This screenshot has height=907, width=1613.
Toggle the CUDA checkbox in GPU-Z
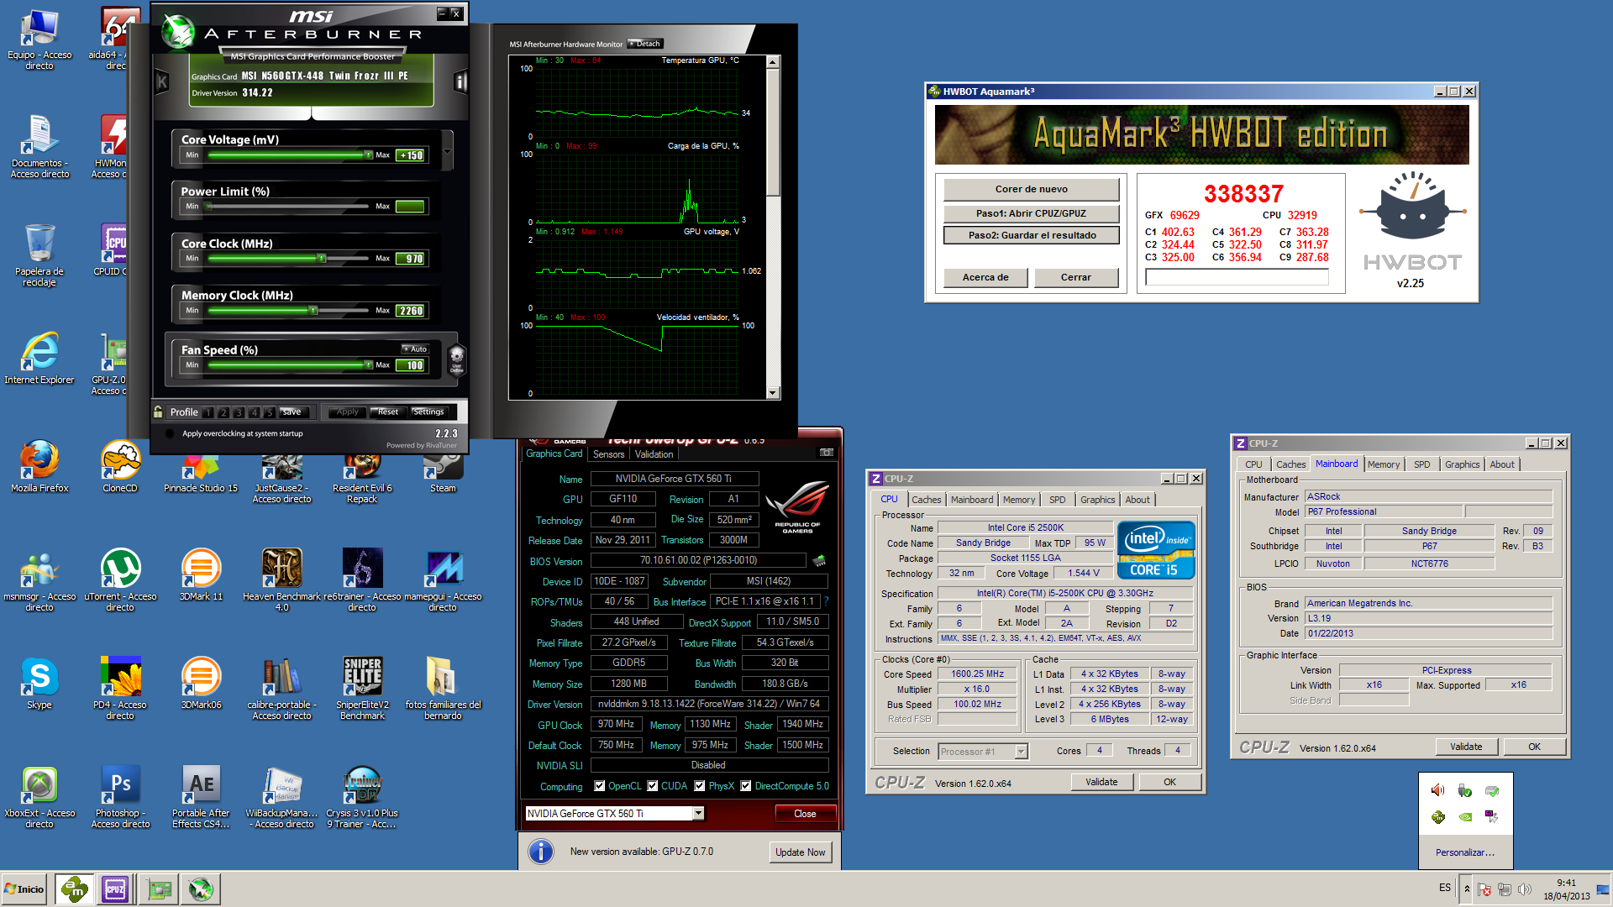click(652, 786)
